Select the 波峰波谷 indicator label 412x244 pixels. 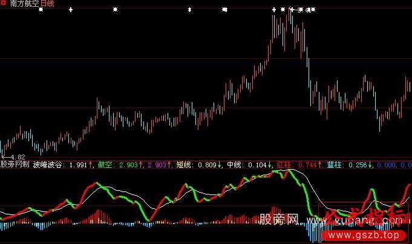pos(50,164)
